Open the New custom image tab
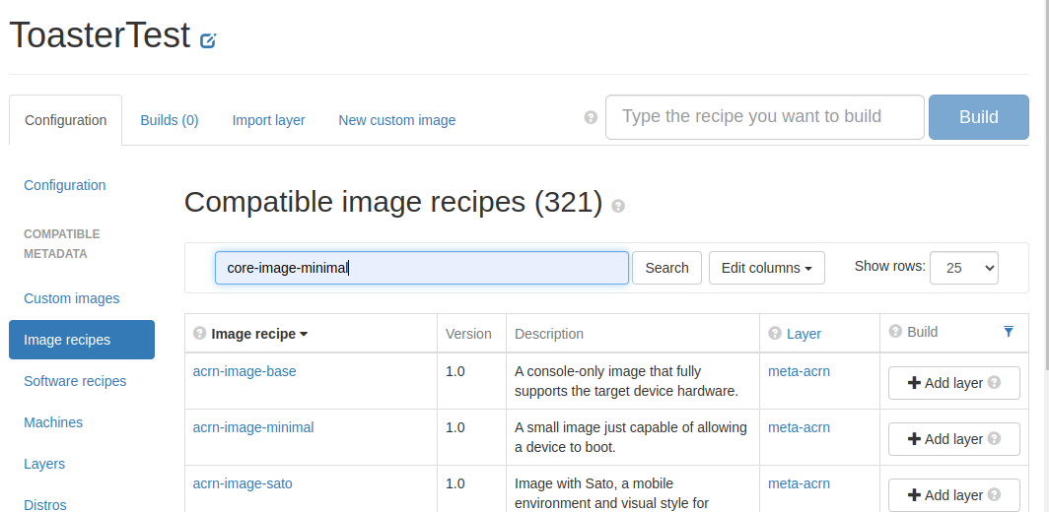Image resolution: width=1049 pixels, height=512 pixels. [x=396, y=120]
